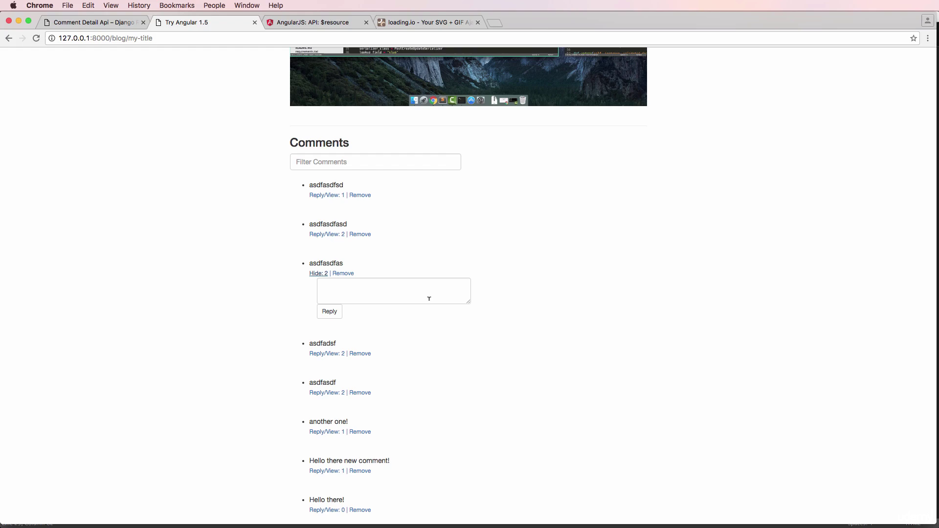This screenshot has width=939, height=528.
Task: View site information icon in address bar
Action: coord(51,38)
